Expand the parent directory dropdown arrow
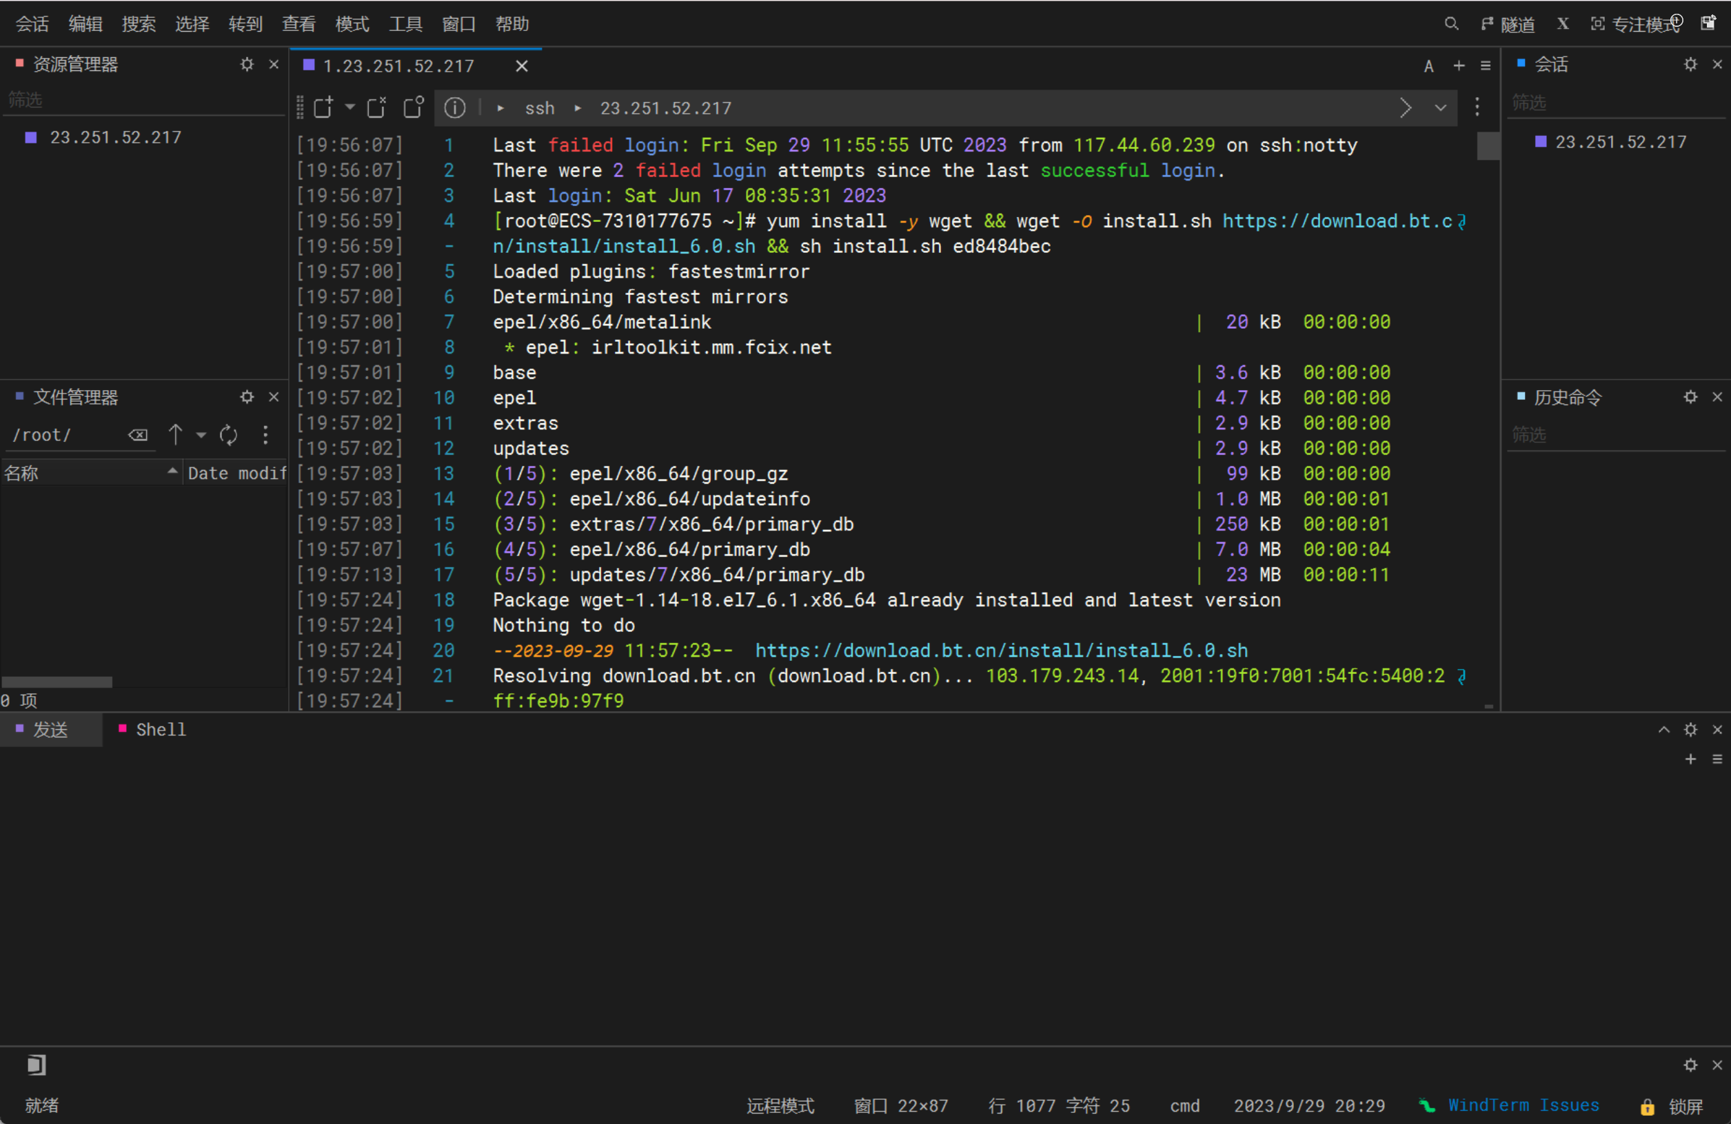 (201, 435)
